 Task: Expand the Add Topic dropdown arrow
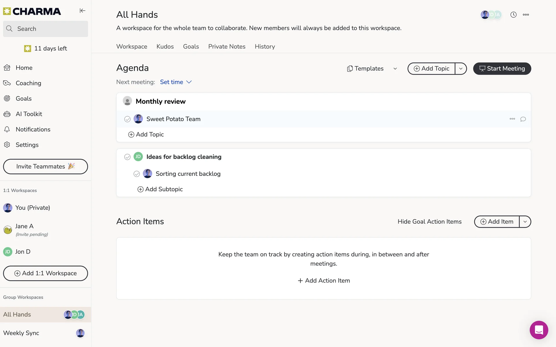[461, 69]
